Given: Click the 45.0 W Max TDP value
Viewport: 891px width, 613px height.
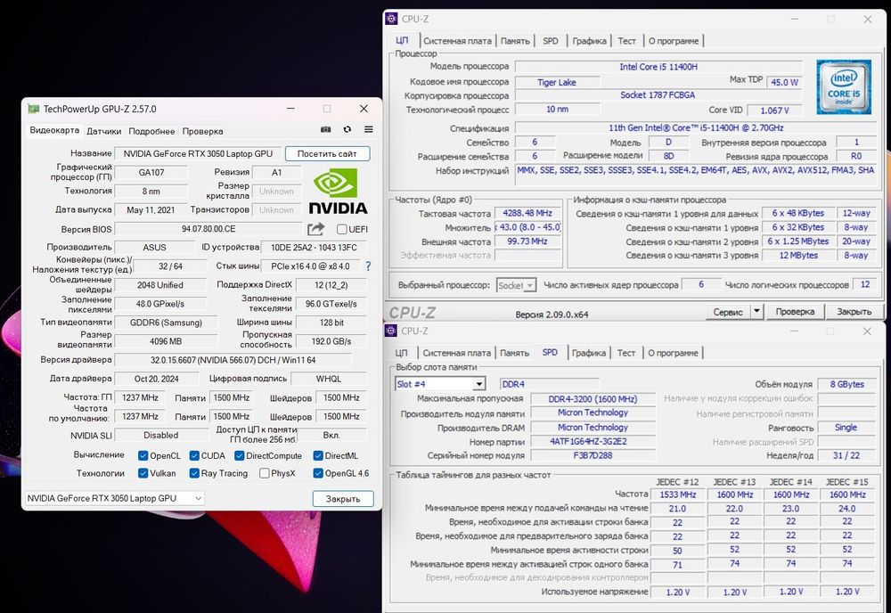Looking at the screenshot, I should pos(785,82).
